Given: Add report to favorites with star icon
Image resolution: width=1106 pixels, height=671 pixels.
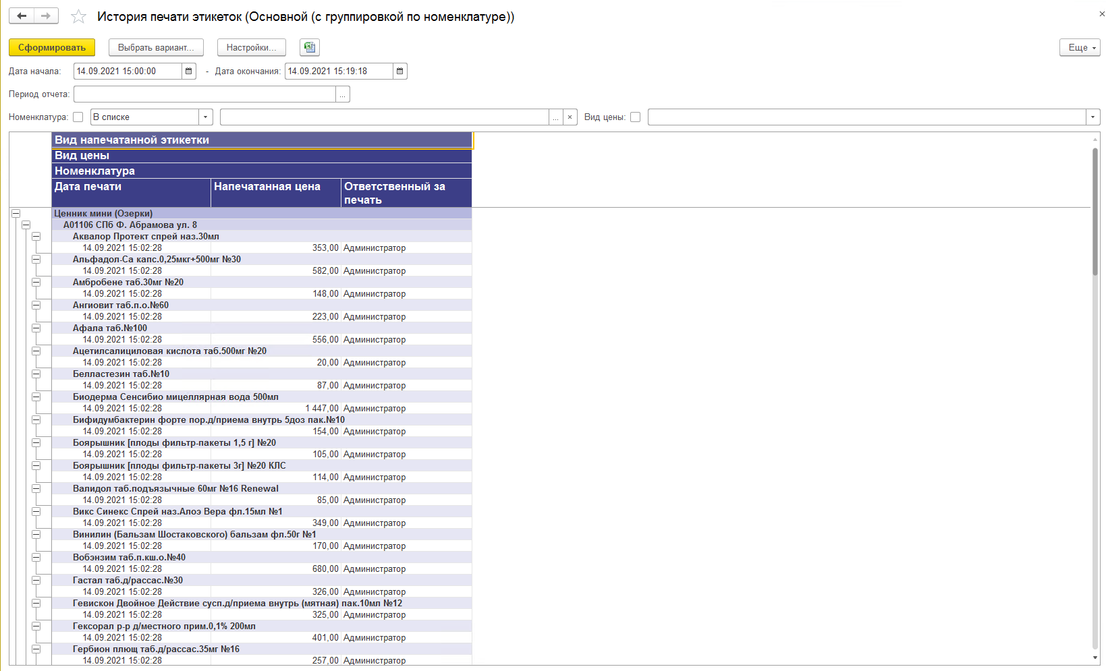Looking at the screenshot, I should click(x=79, y=17).
